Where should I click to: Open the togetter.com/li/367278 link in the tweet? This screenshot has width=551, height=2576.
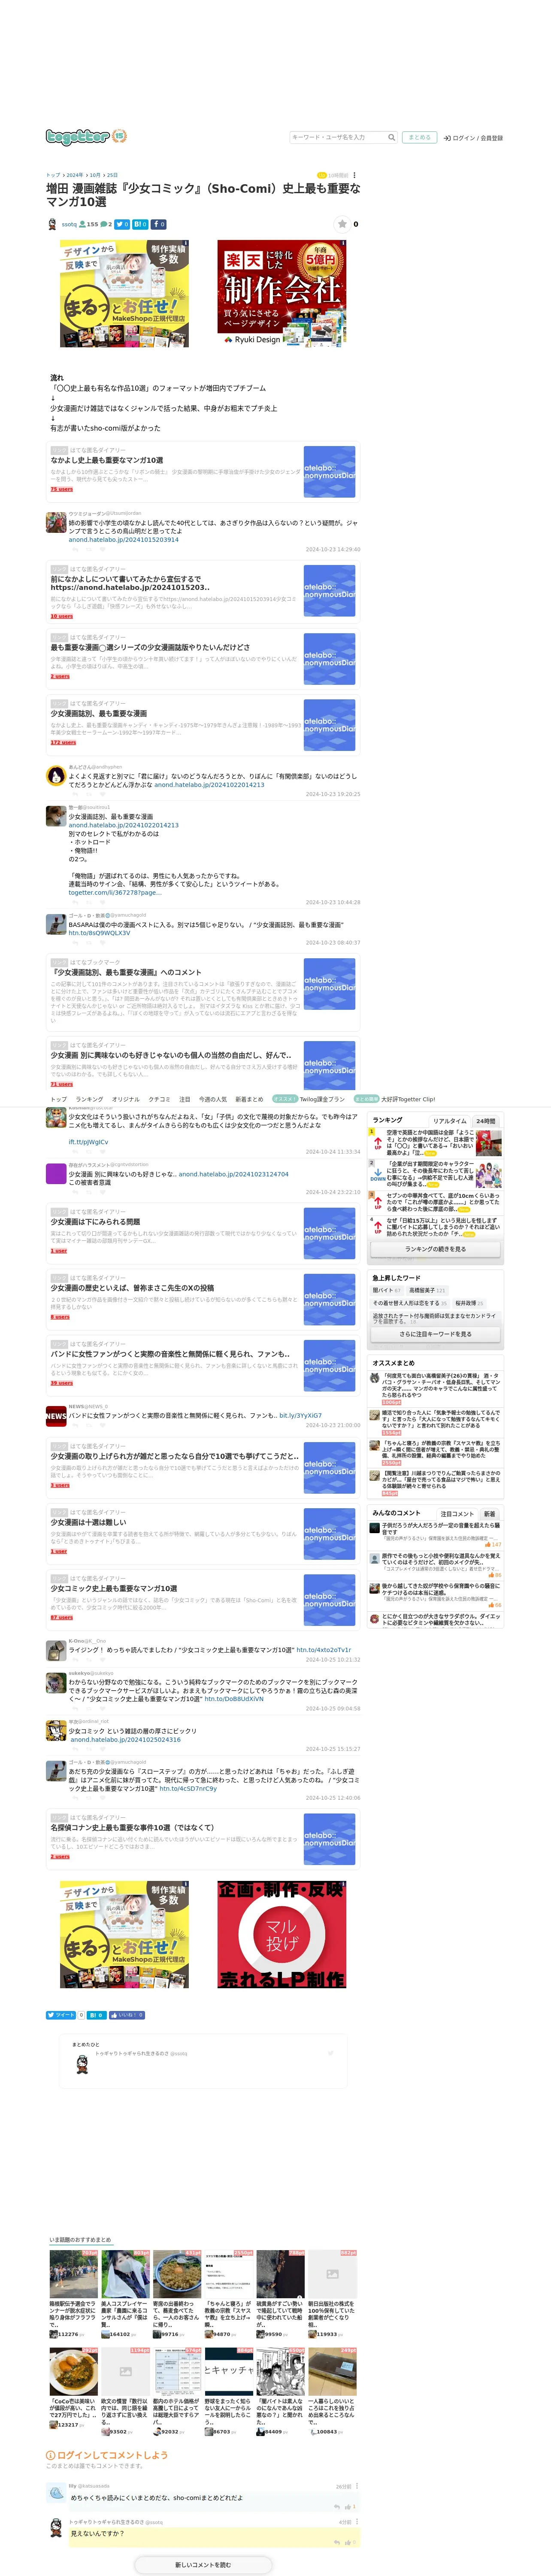click(x=114, y=892)
